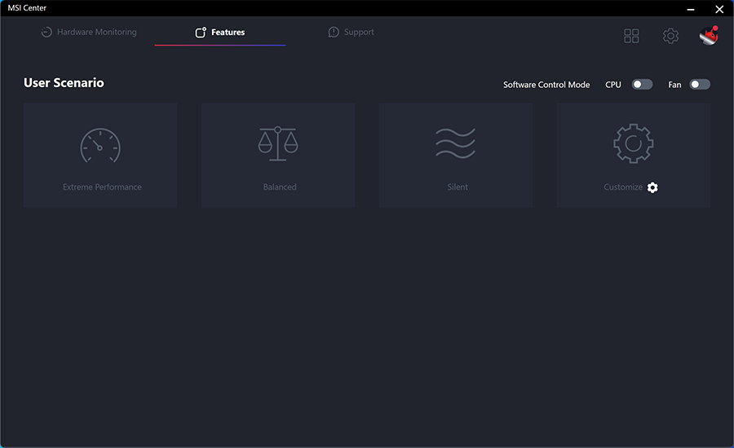The height and width of the screenshot is (448, 734).
Task: Close the MSI Center window
Action: [x=719, y=9]
